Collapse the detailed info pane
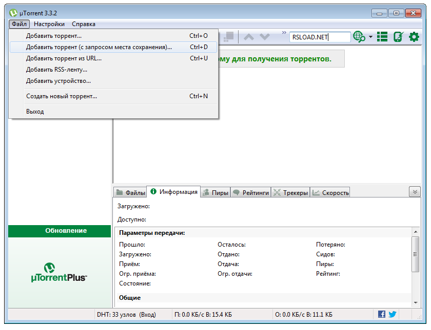Screen dimensions: 431x330 click(x=415, y=191)
